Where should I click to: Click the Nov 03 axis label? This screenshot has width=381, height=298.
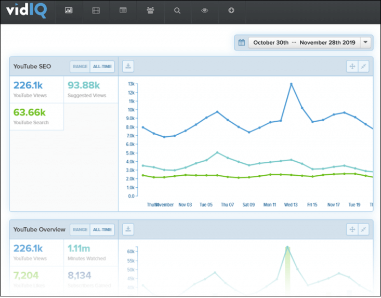click(185, 205)
